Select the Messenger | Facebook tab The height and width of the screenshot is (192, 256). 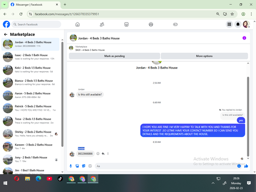pos(34,5)
